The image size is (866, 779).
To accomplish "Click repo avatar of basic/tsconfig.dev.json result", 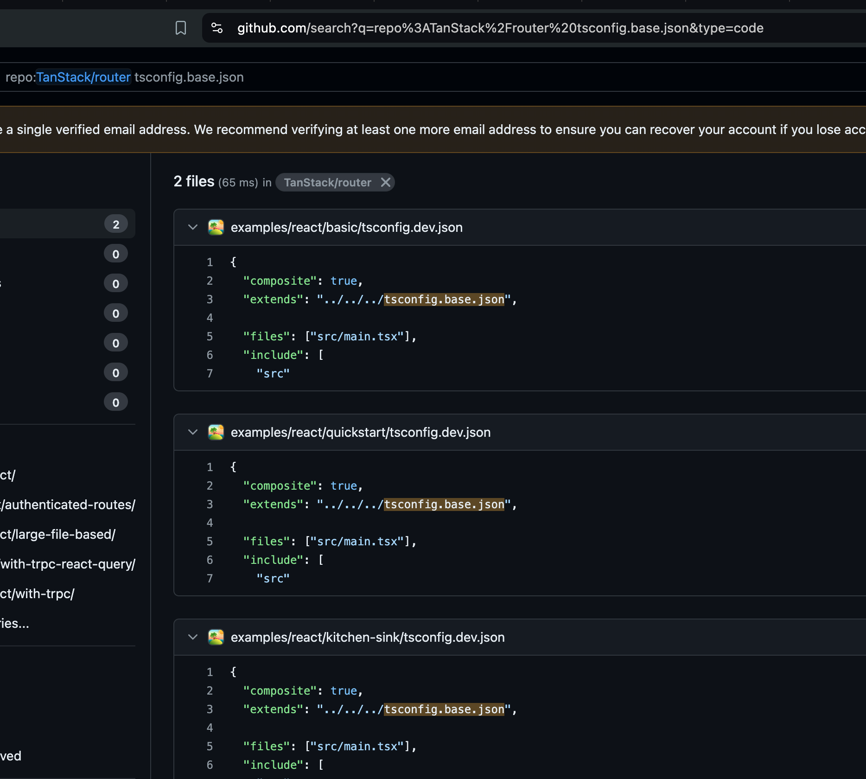I will 216,227.
